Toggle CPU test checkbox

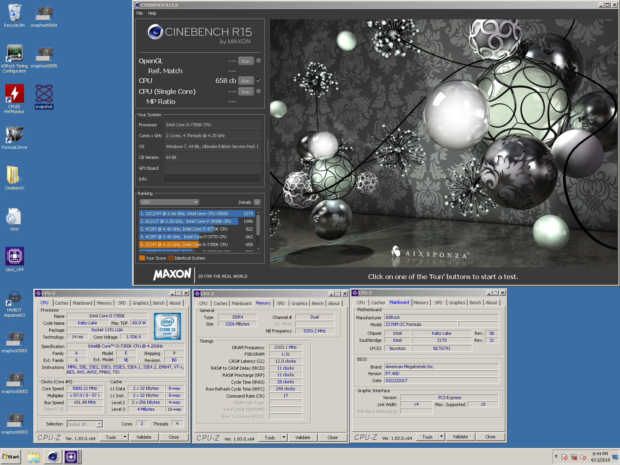click(x=258, y=81)
